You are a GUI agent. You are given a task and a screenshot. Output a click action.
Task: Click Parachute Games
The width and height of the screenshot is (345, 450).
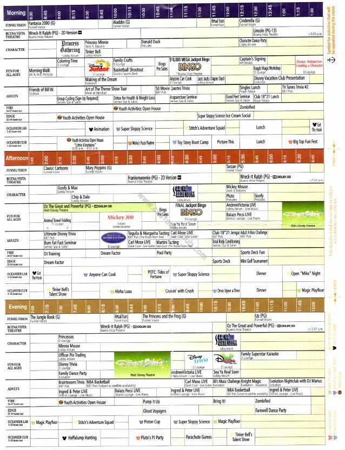pos(198,437)
